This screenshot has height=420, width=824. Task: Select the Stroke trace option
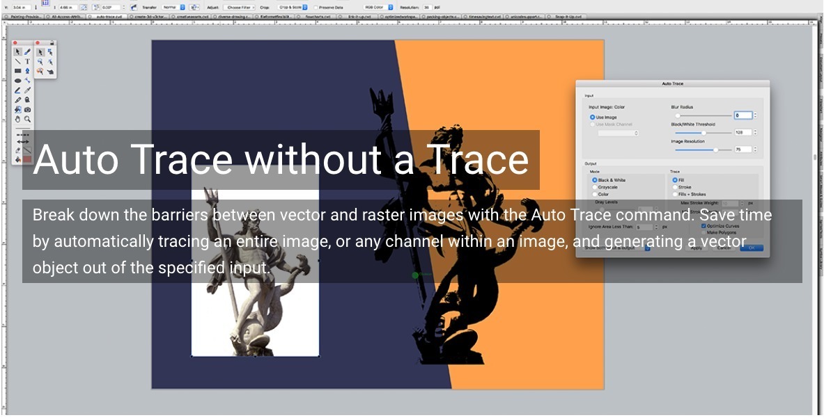coord(675,187)
